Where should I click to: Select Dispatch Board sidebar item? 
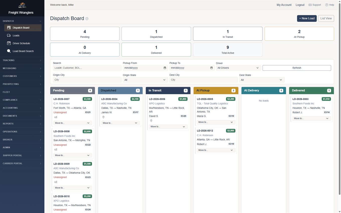[x=23, y=28]
